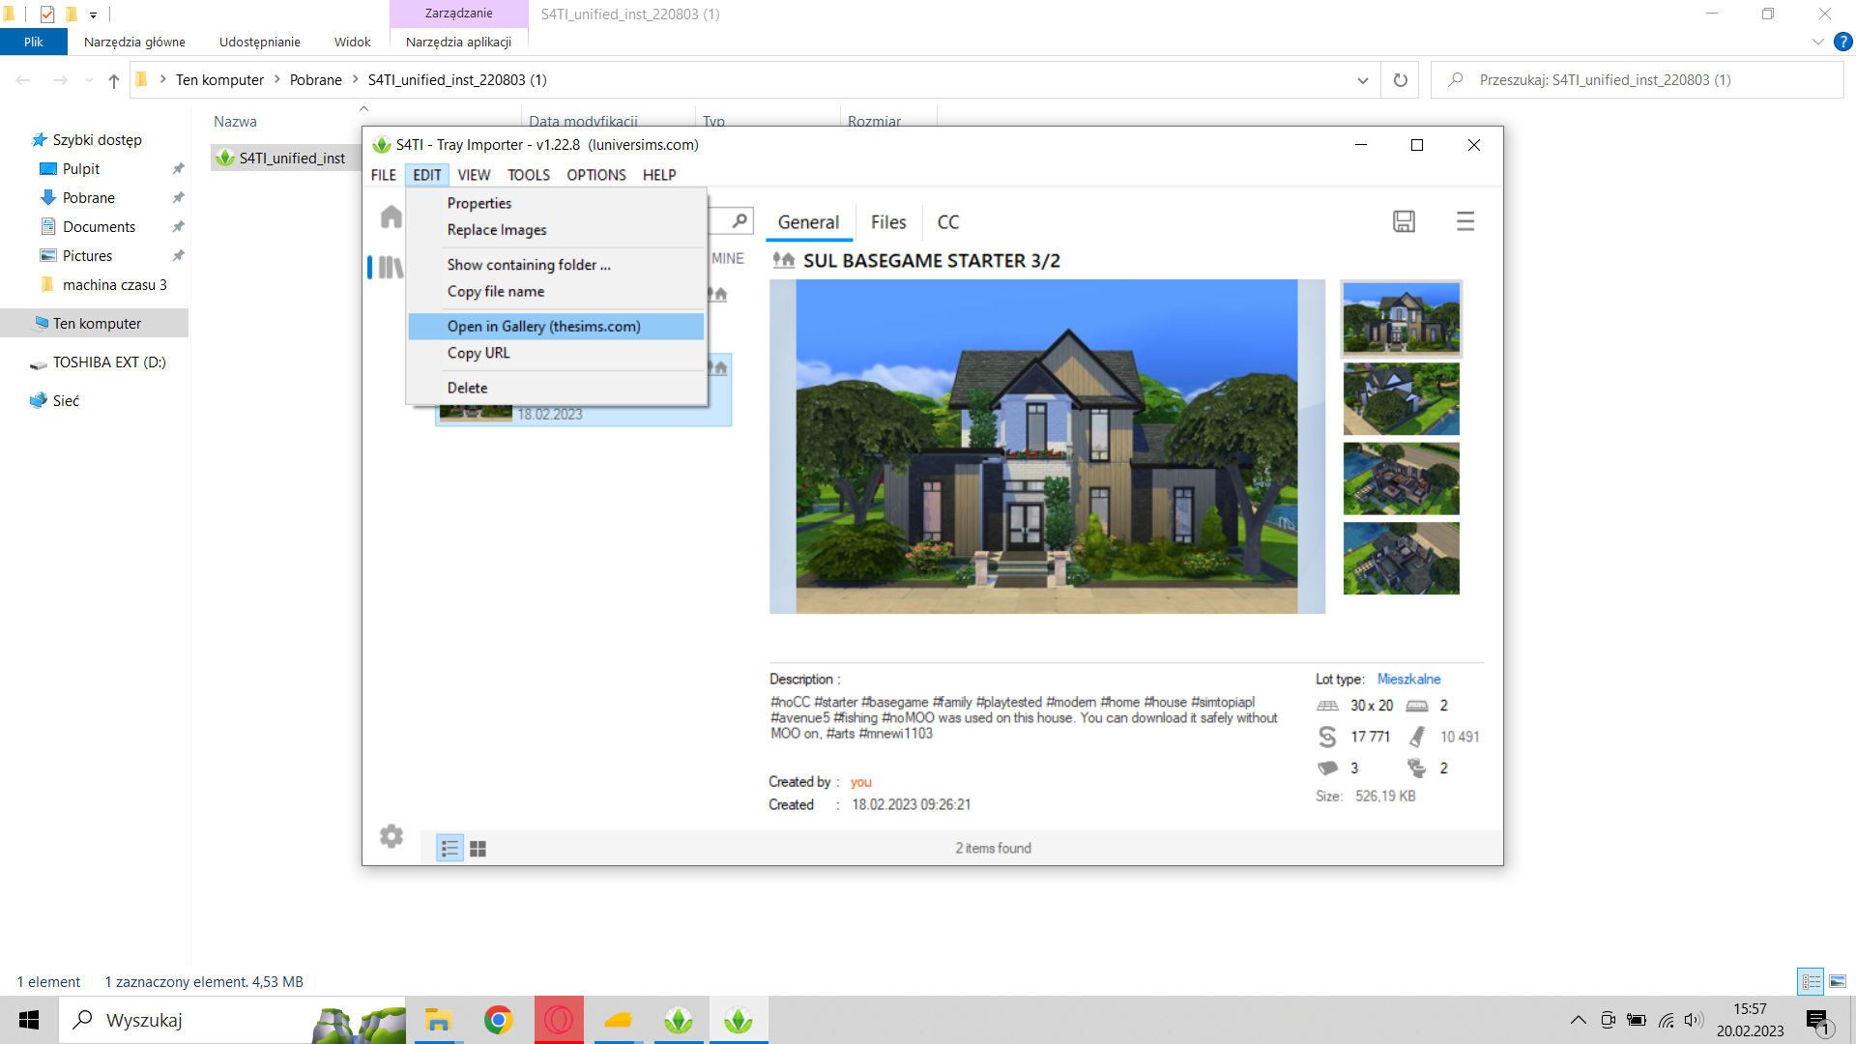Click Properties in the Edit menu
This screenshot has height=1044, width=1856.
point(479,203)
